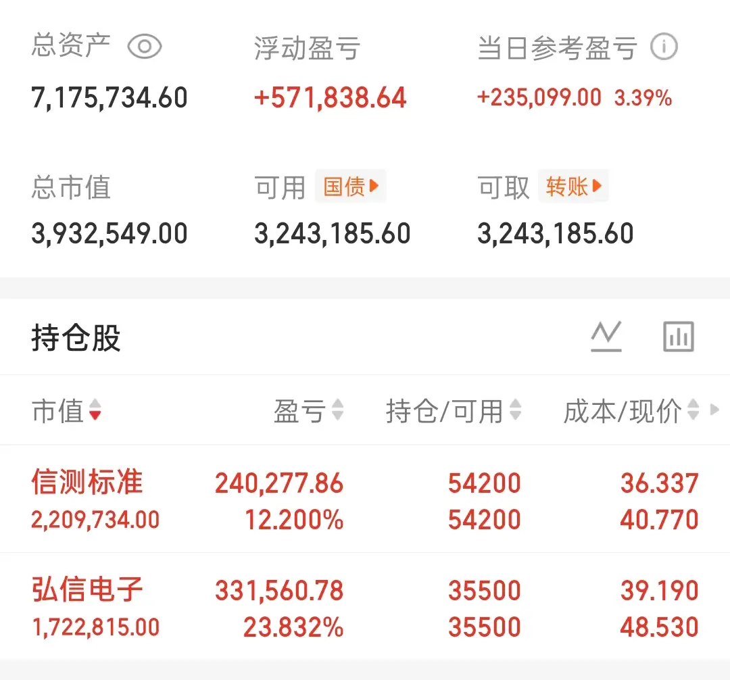Open the 弘信电子 holding row
Image resolution: width=730 pixels, height=680 pixels.
point(365,606)
